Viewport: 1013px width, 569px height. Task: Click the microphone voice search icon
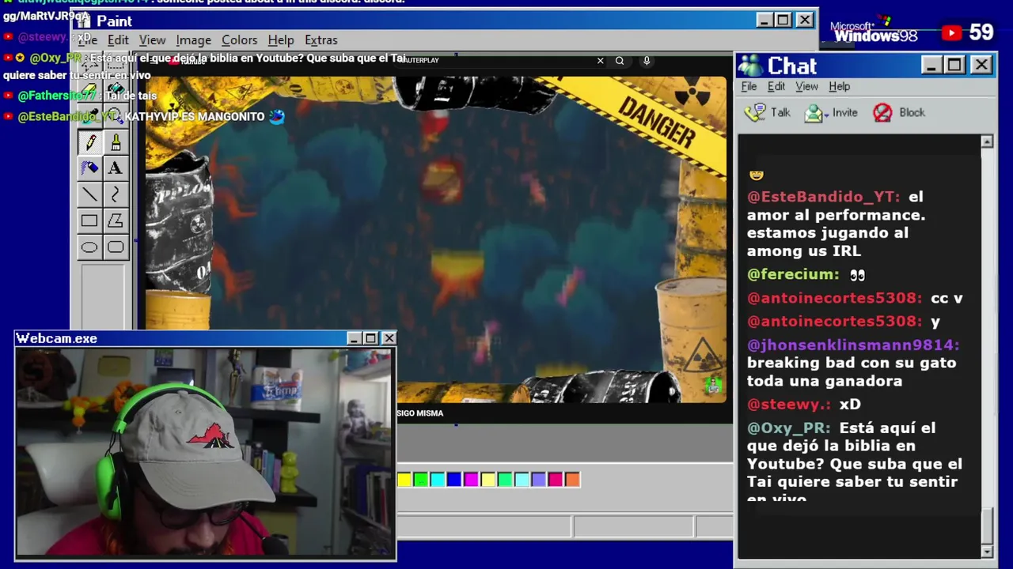click(647, 61)
